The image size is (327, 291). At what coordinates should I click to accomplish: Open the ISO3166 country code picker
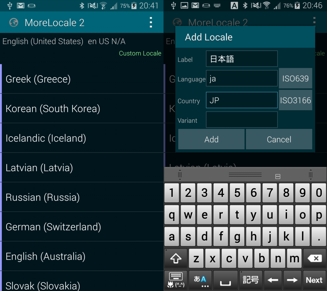[x=295, y=100]
